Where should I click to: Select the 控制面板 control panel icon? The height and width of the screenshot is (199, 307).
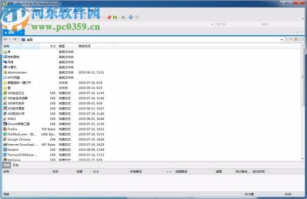coord(5,57)
